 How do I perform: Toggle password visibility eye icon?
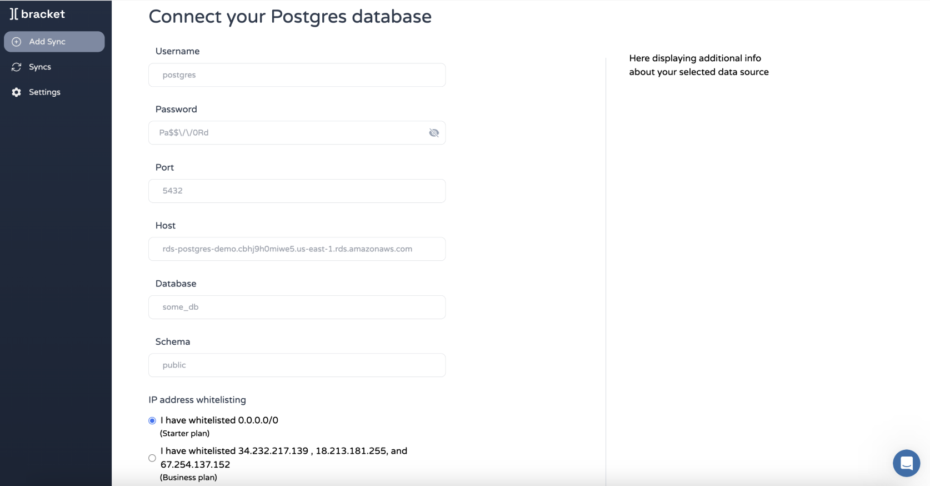[x=434, y=133]
